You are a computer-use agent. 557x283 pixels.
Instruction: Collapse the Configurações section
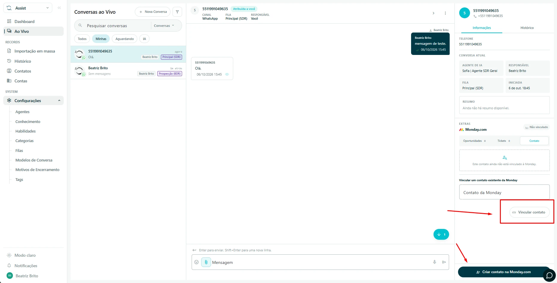33,101
